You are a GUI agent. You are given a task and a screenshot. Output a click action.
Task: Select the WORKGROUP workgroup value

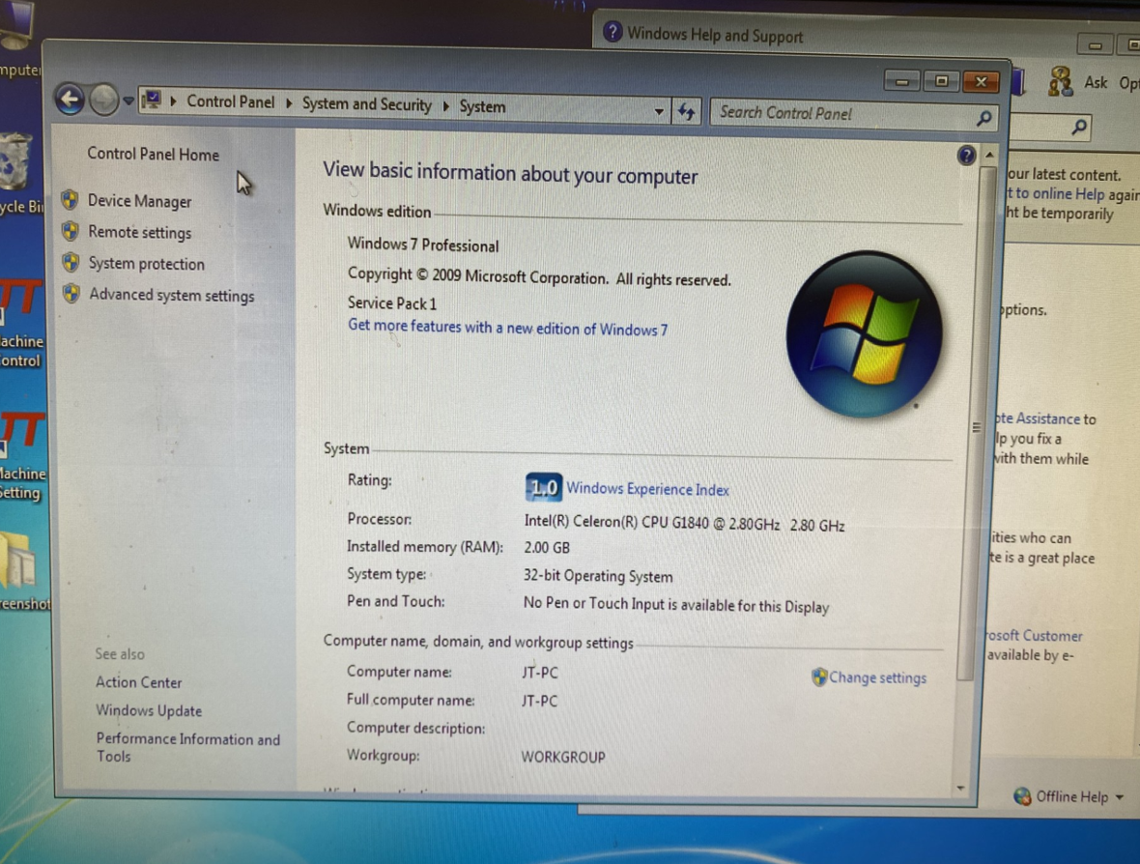click(563, 757)
